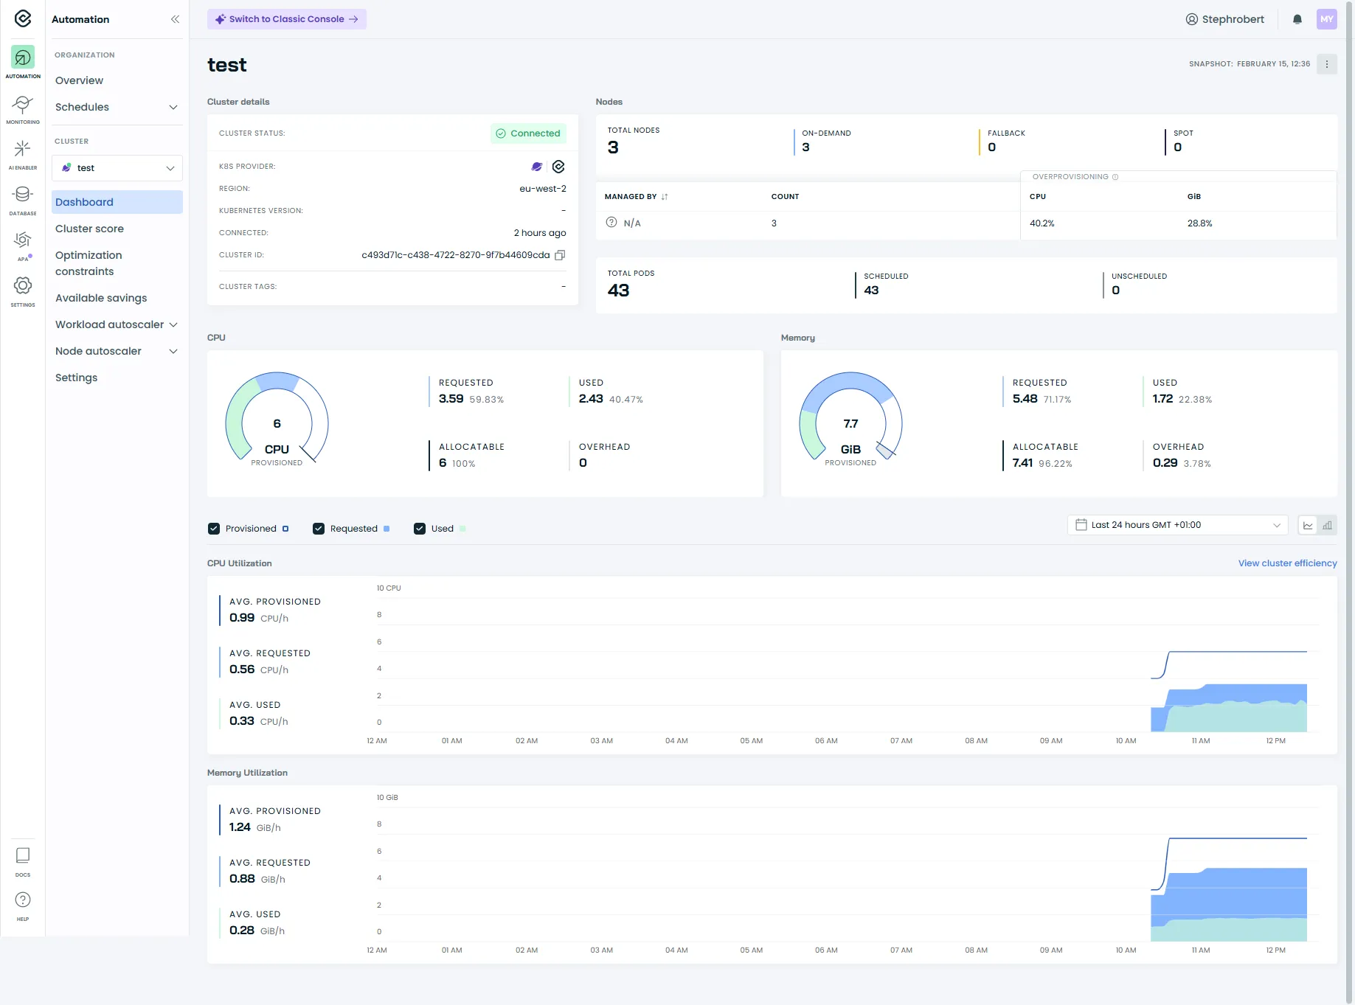Switch charts to bar chart view

[x=1327, y=524]
